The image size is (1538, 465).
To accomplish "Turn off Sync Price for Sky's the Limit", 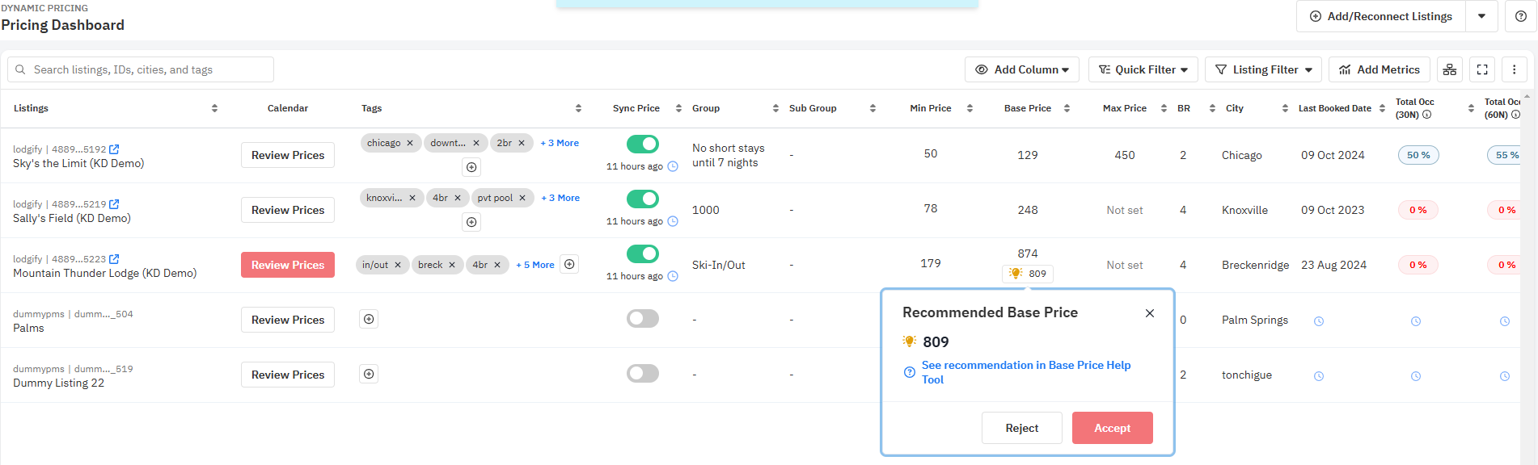I will [643, 144].
